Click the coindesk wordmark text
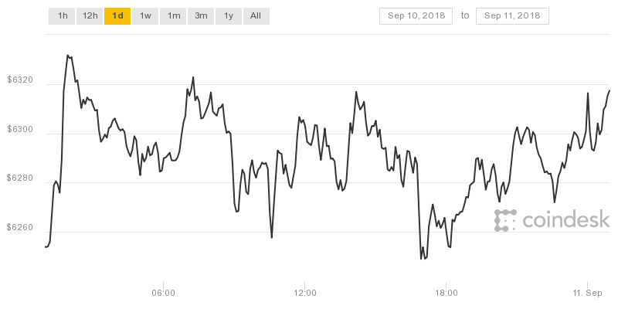This screenshot has width=618, height=309. click(x=566, y=220)
